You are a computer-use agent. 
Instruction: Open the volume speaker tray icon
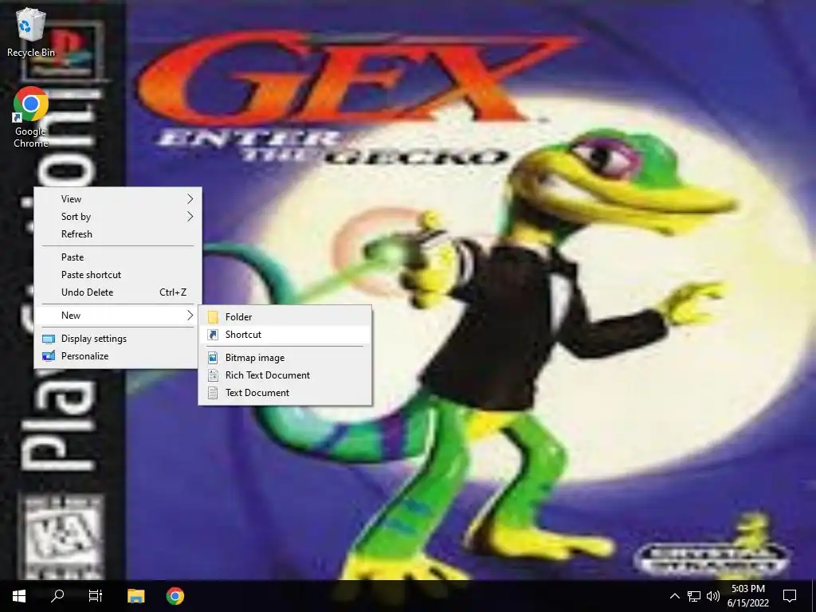713,596
